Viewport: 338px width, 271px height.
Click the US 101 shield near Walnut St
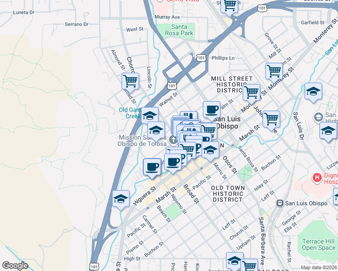(172, 86)
